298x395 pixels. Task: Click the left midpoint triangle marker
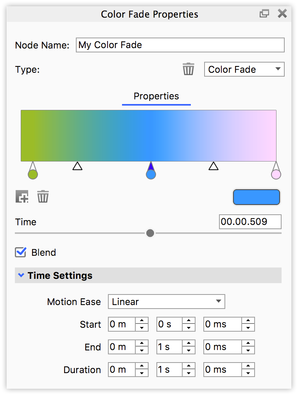coord(77,166)
